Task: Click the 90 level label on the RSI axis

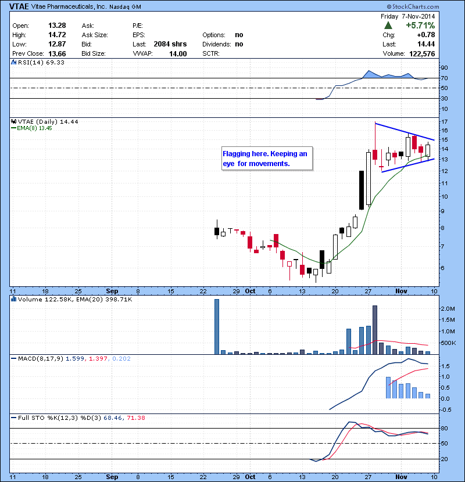Action: pos(444,67)
